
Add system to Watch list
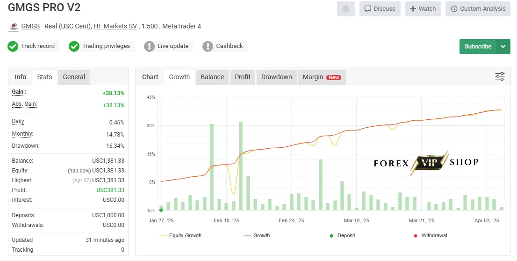[423, 9]
